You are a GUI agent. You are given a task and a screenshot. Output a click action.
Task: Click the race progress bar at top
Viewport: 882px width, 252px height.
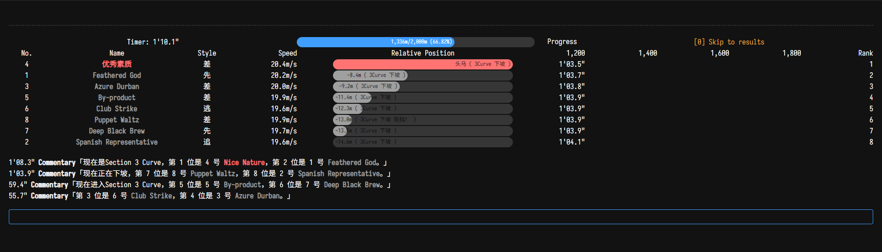point(415,42)
